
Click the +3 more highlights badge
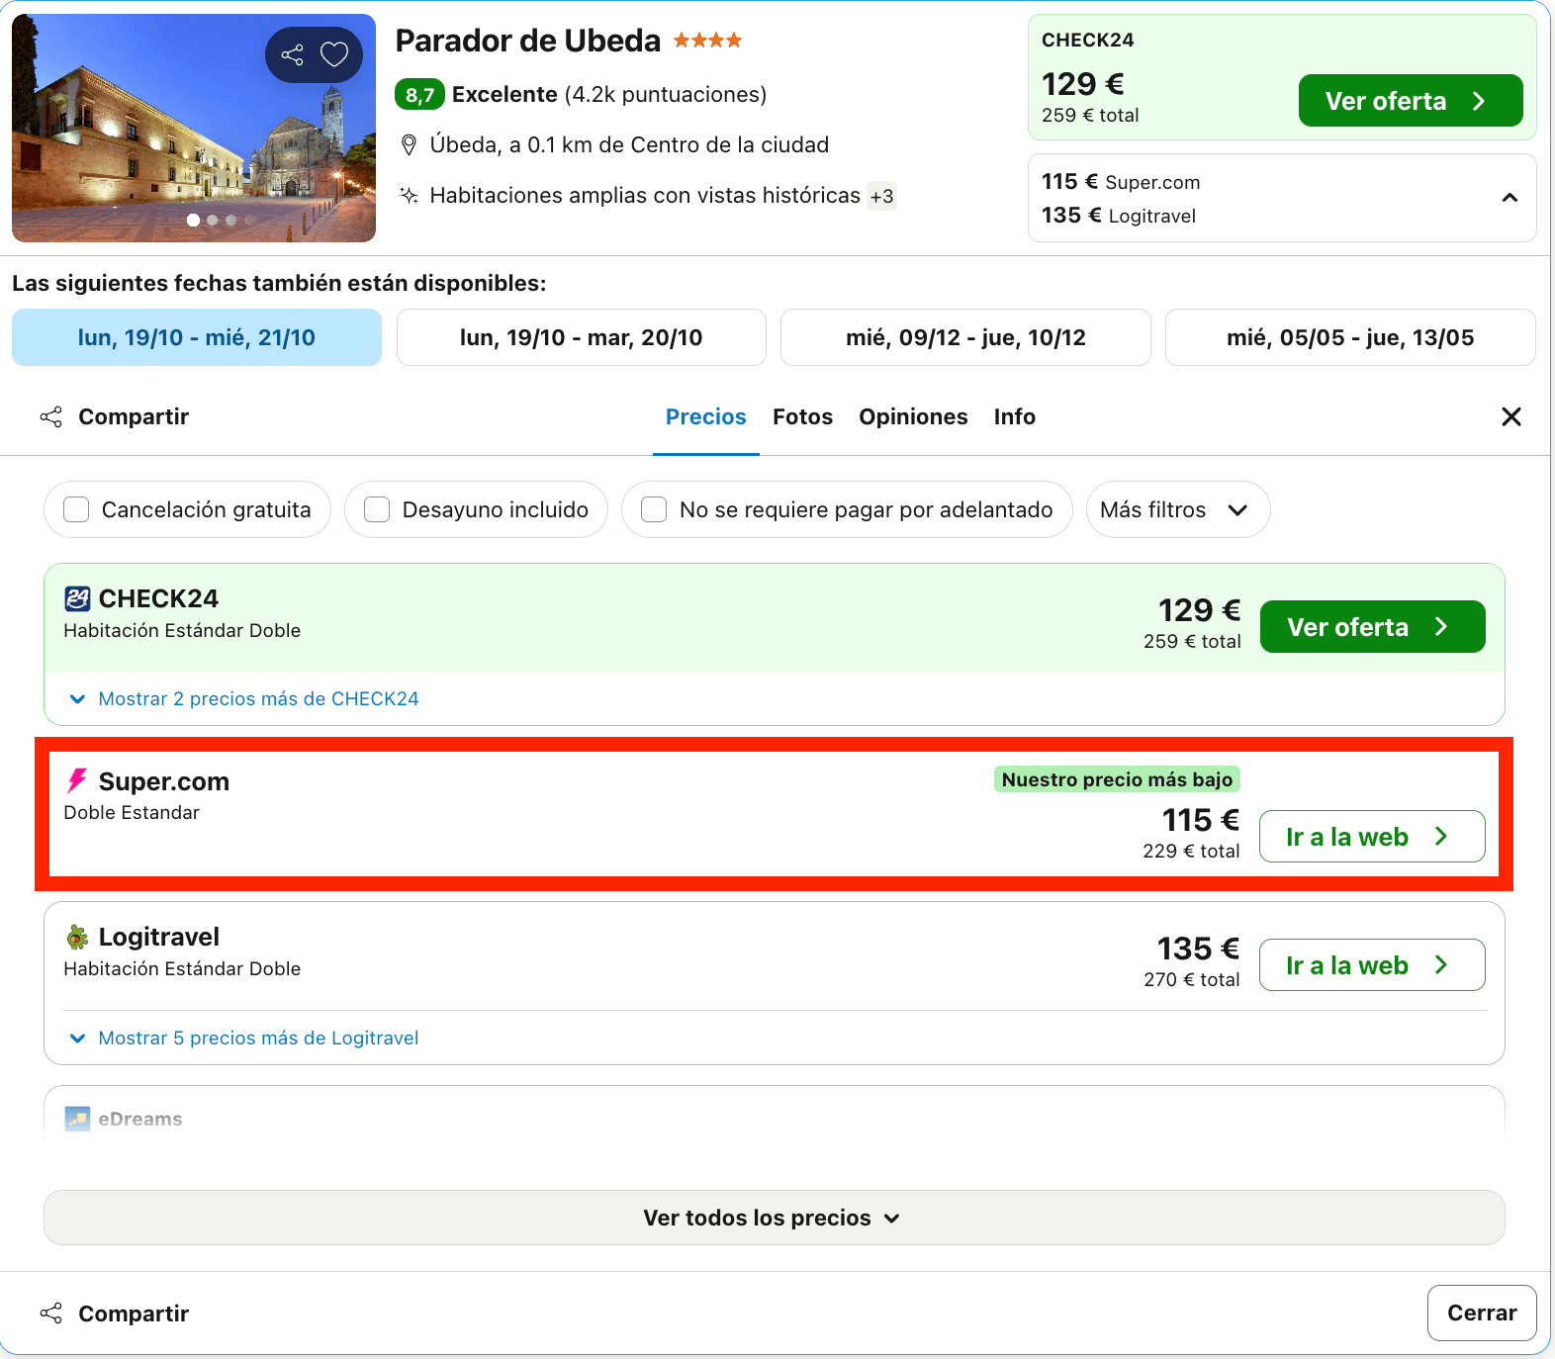click(x=881, y=196)
